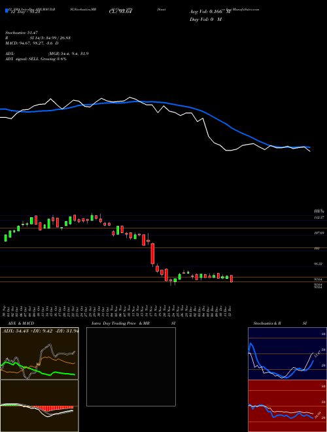Click the MACD histogram chart panel

[x=39, y=406]
